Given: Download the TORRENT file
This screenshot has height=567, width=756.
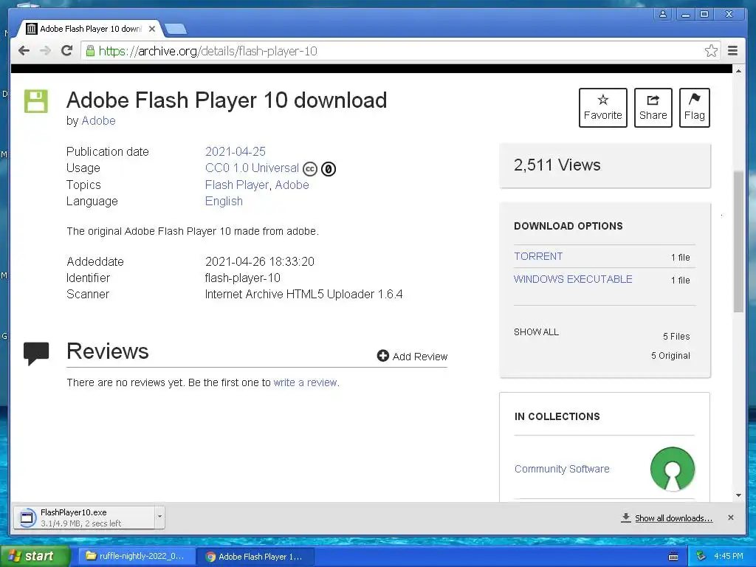Looking at the screenshot, I should pyautogui.click(x=538, y=256).
